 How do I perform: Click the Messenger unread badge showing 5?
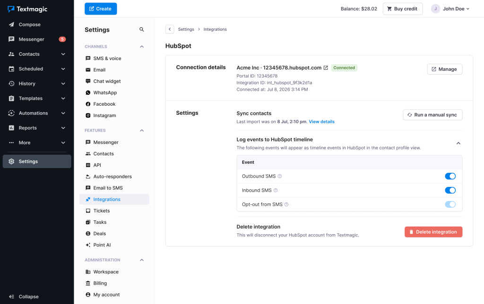click(x=62, y=39)
